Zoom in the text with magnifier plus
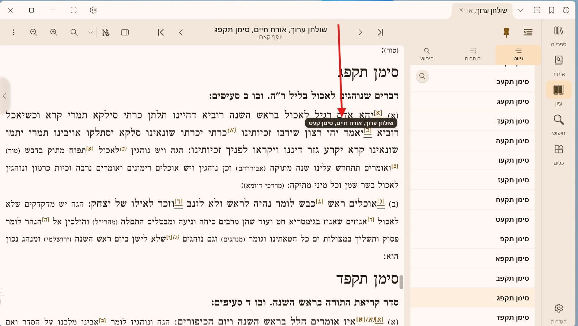Image resolution: width=578 pixels, height=326 pixels. tap(54, 32)
